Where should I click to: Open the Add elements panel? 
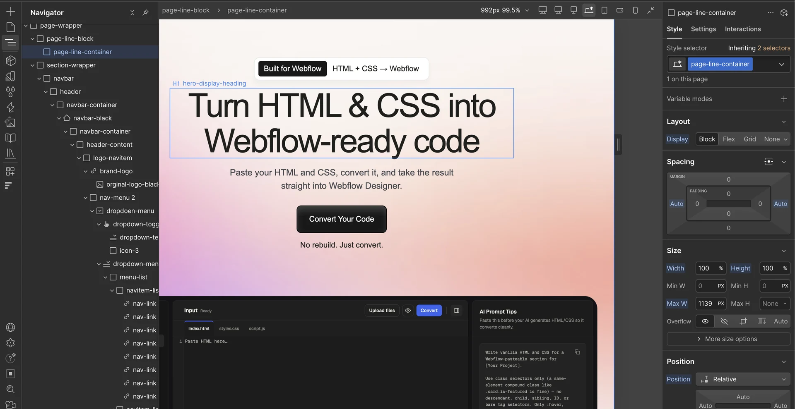coord(10,11)
